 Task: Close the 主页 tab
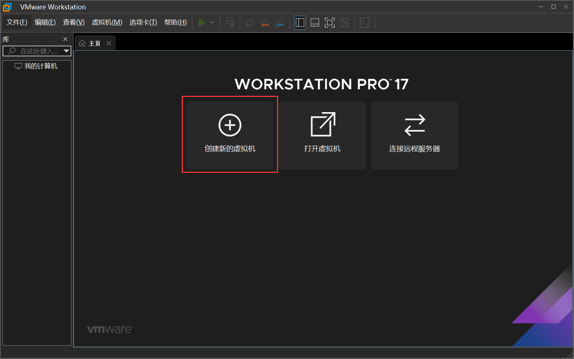click(109, 43)
